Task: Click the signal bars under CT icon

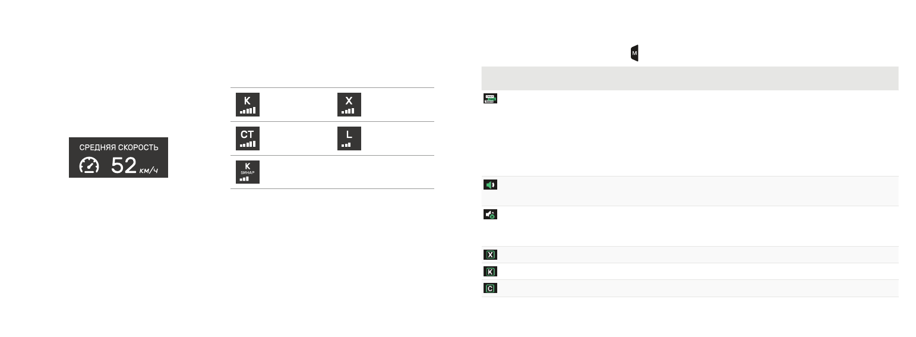Action: click(248, 144)
